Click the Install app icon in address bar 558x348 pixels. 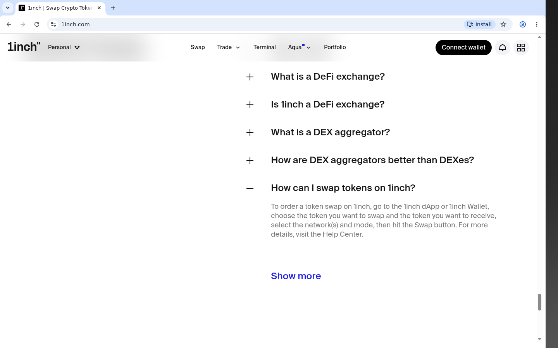[x=480, y=24]
